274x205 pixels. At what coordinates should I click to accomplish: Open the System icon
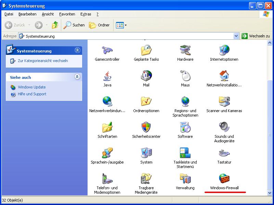click(x=146, y=153)
